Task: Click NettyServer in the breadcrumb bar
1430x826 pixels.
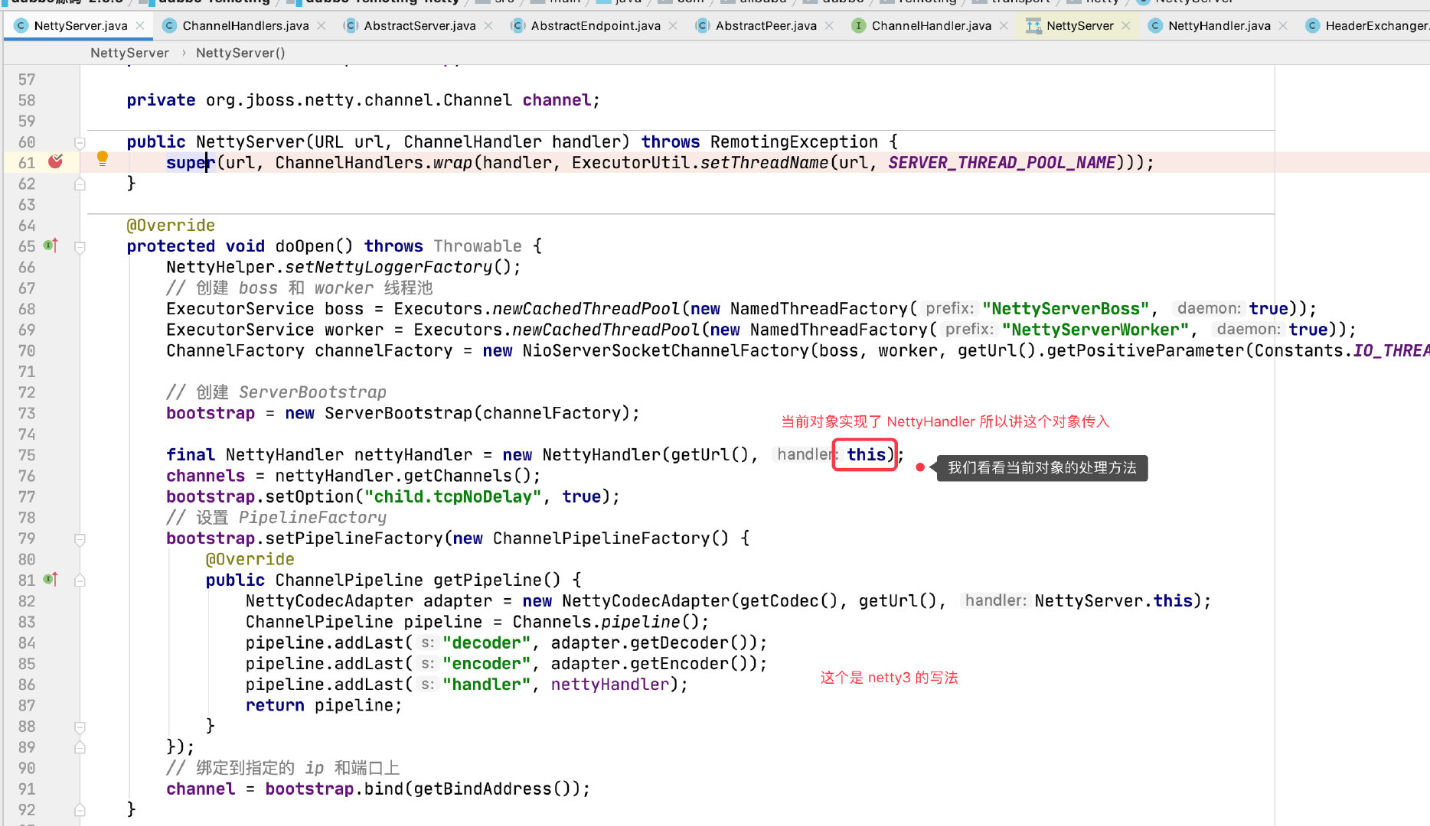Action: (129, 53)
